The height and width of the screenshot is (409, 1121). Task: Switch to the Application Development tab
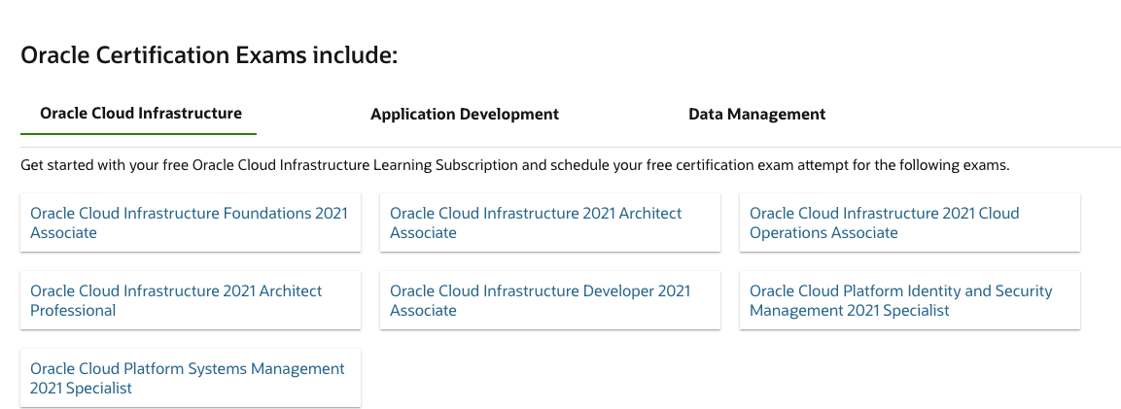464,114
